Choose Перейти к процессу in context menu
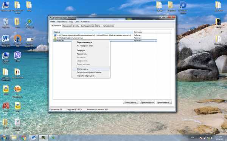This screenshot has height=141, width=227. [x=86, y=76]
